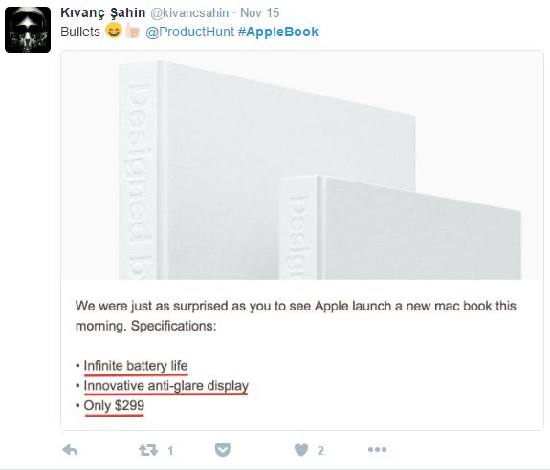This screenshot has width=550, height=470.
Task: Retweet the AppleBook tweet
Action: [148, 450]
